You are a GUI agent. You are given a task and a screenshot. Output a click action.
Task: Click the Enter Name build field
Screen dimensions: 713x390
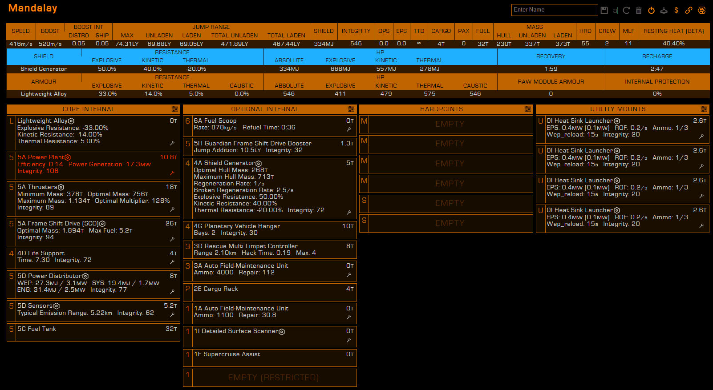(x=554, y=10)
